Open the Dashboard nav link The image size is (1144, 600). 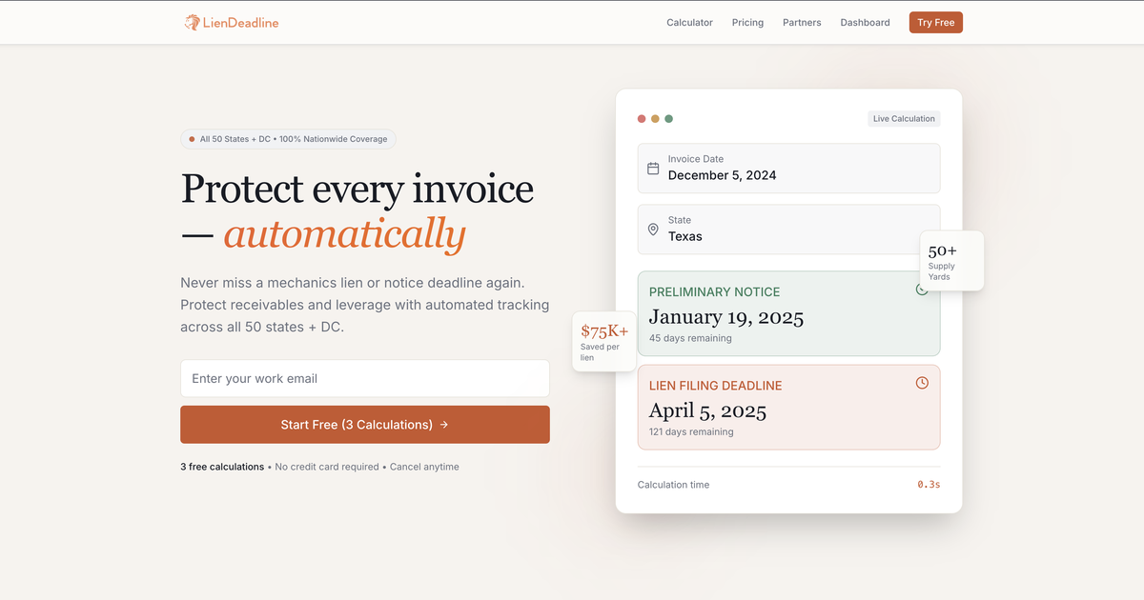coord(865,23)
